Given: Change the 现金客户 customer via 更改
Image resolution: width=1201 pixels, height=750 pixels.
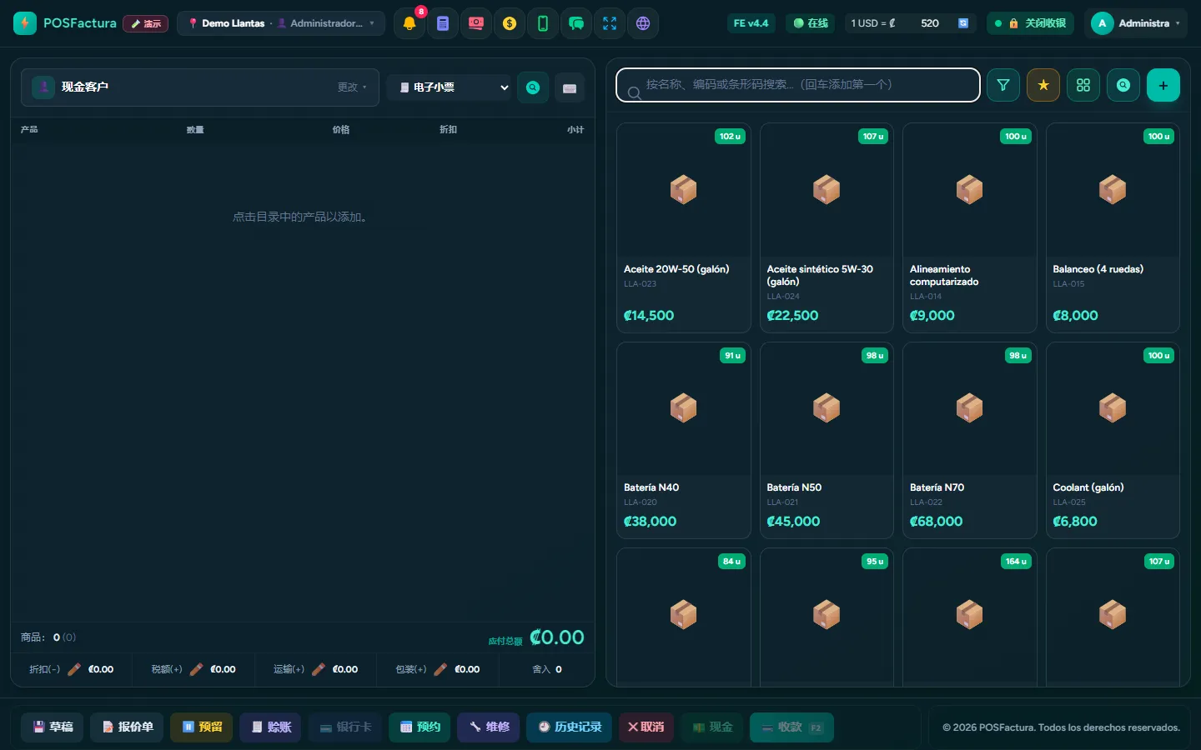Looking at the screenshot, I should click(x=352, y=87).
